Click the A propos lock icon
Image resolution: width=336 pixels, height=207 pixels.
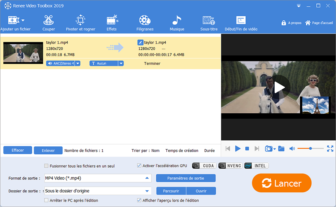pyautogui.click(x=283, y=23)
